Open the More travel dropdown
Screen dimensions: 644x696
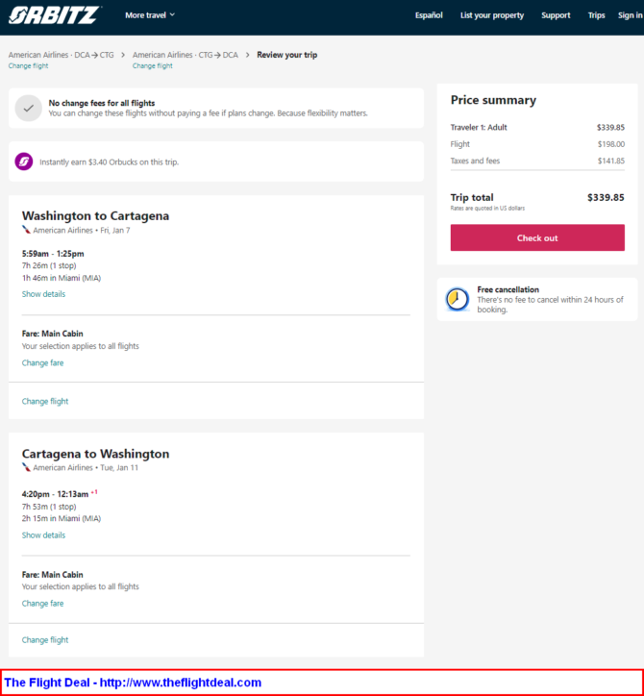coord(150,15)
